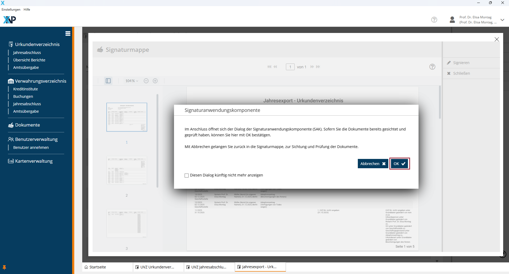Open Kartenverwaltung in the sidebar
The width and height of the screenshot is (509, 274).
coord(34,161)
